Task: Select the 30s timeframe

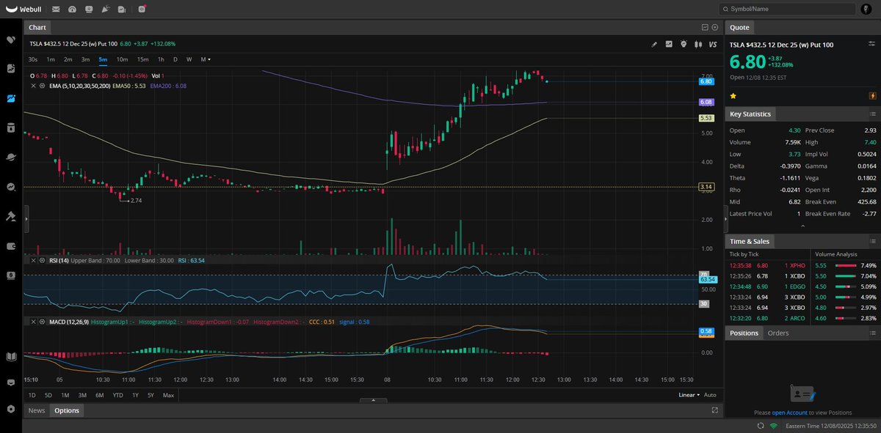Action: (33, 59)
